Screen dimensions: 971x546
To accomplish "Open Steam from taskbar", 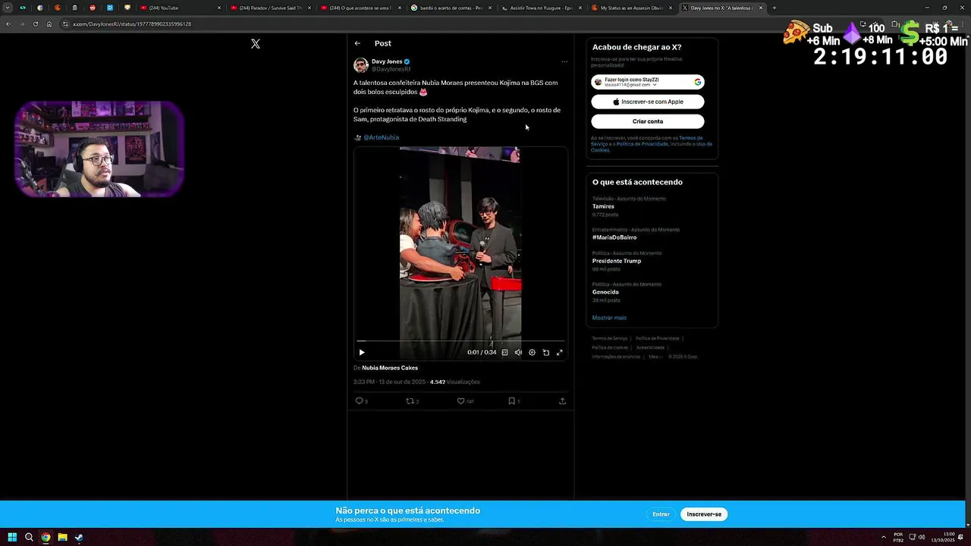I will pyautogui.click(x=79, y=538).
